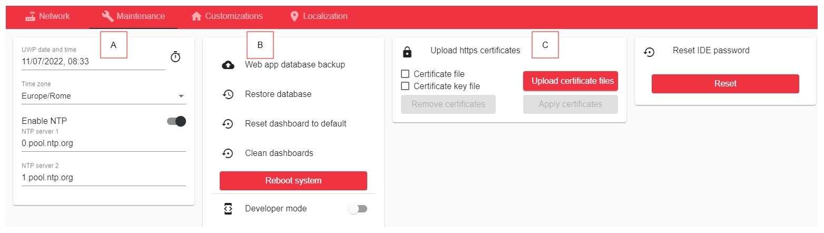824x233 pixels.
Task: Click the NTP server 1 input field
Action: click(103, 143)
